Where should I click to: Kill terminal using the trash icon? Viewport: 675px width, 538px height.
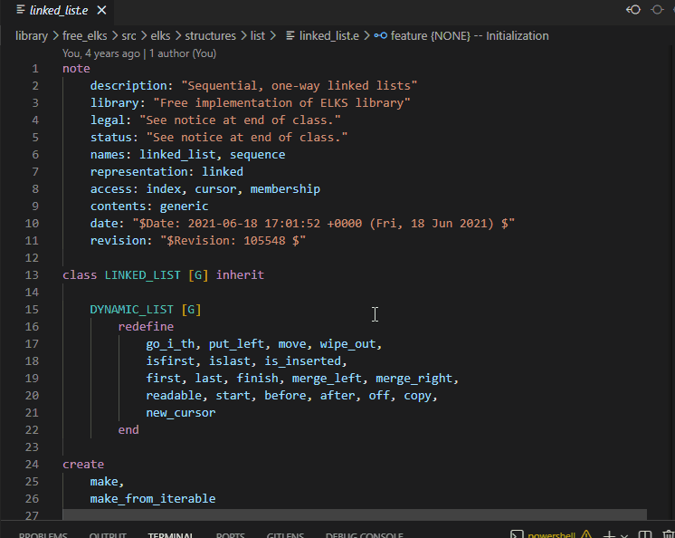click(668, 535)
